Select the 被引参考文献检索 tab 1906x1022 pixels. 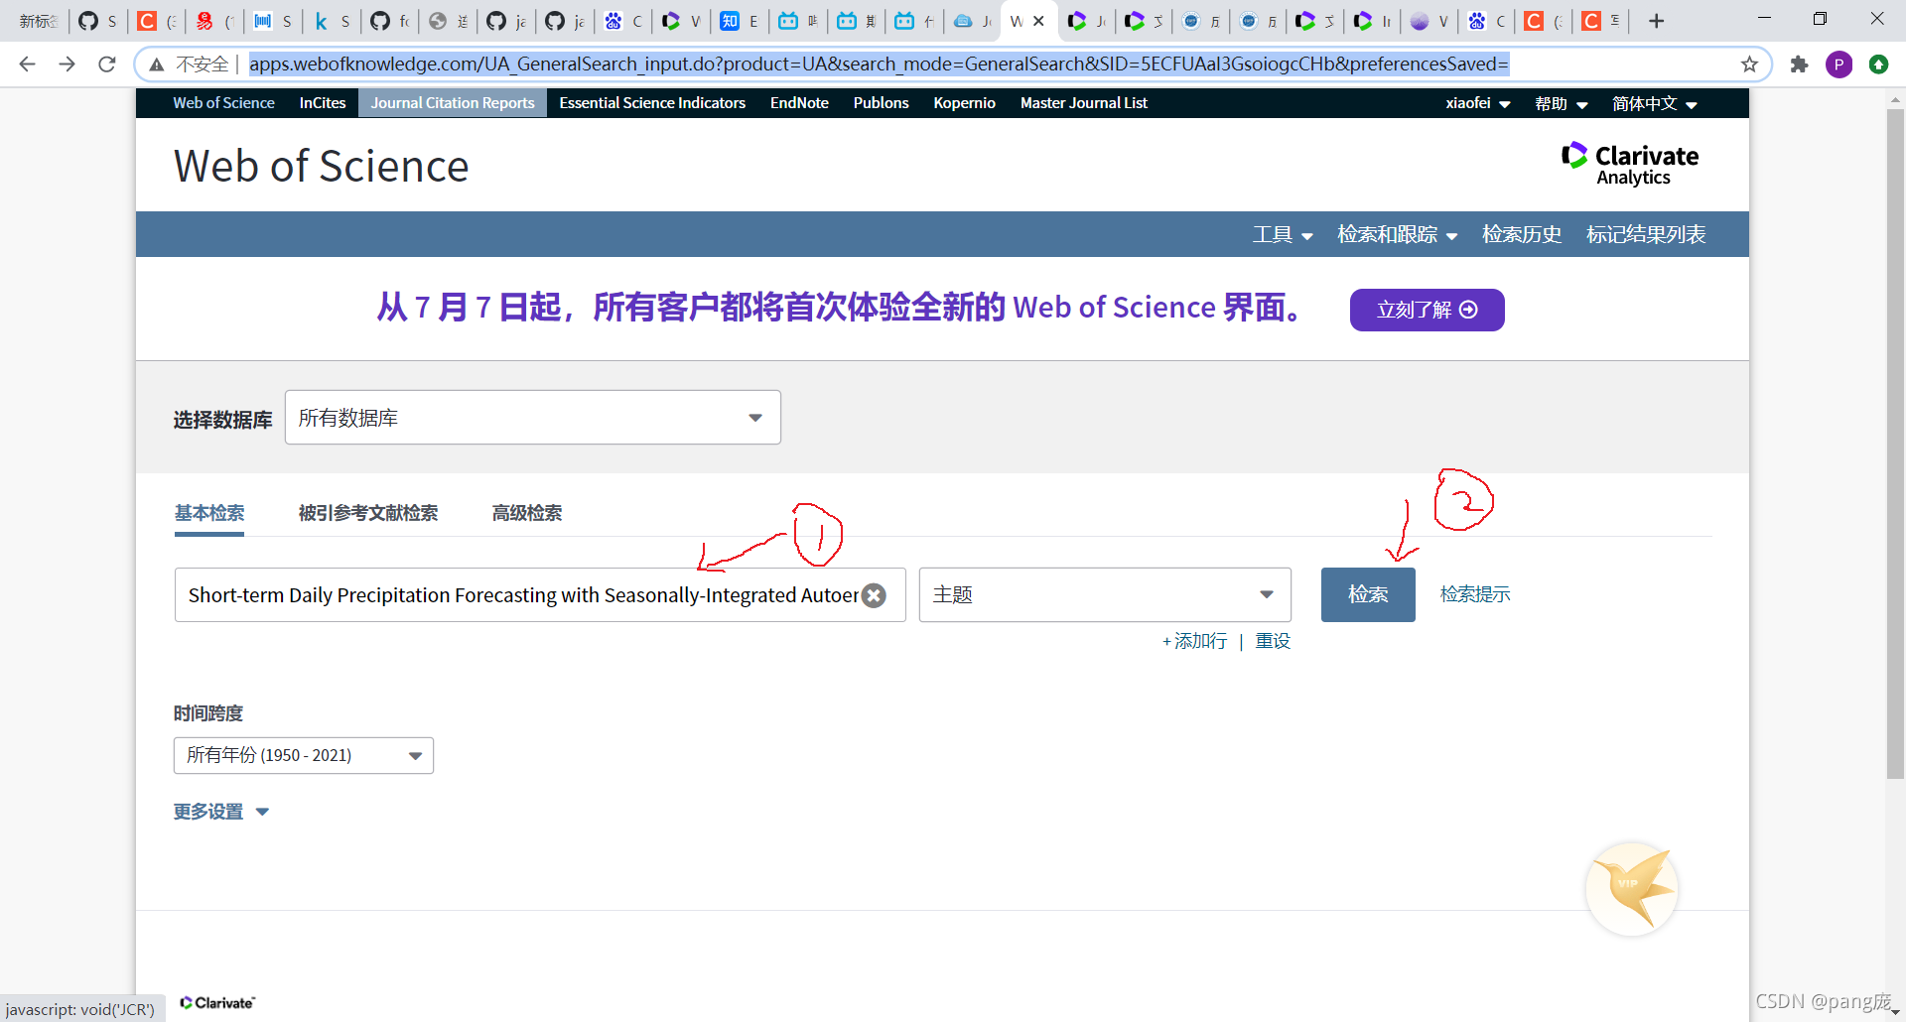tap(368, 513)
